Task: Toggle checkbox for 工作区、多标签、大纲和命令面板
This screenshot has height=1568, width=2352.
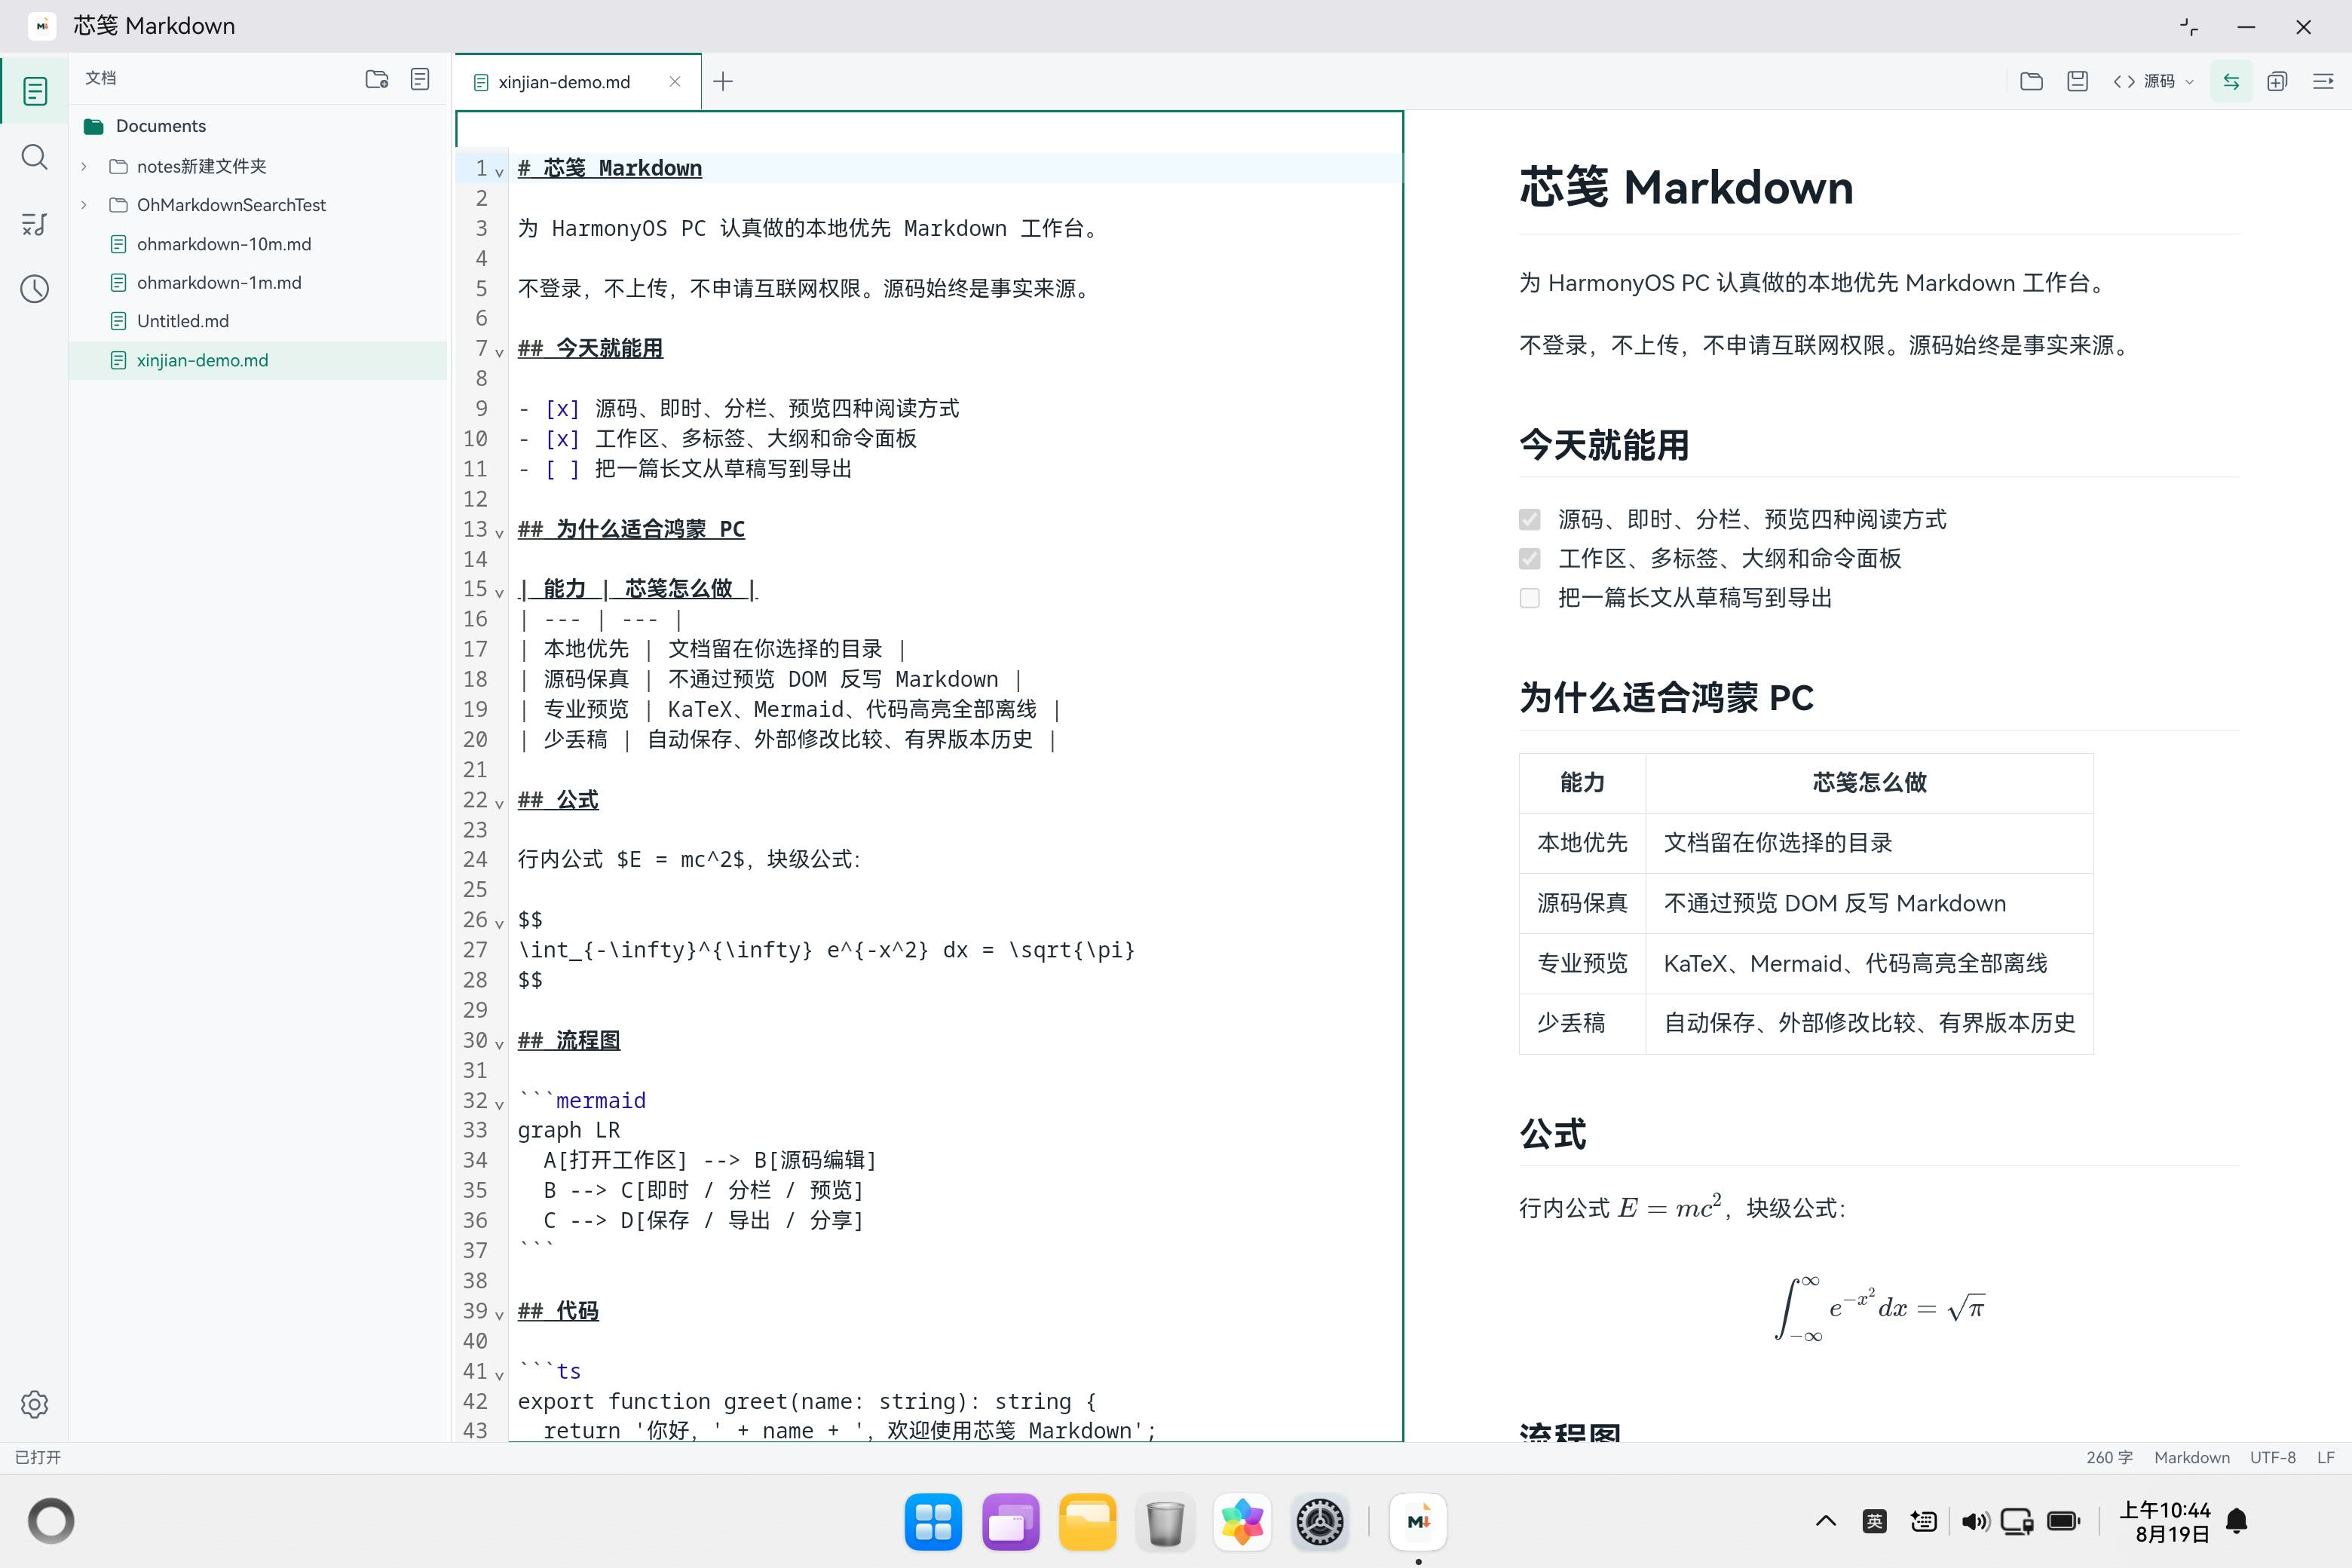Action: [x=1529, y=558]
